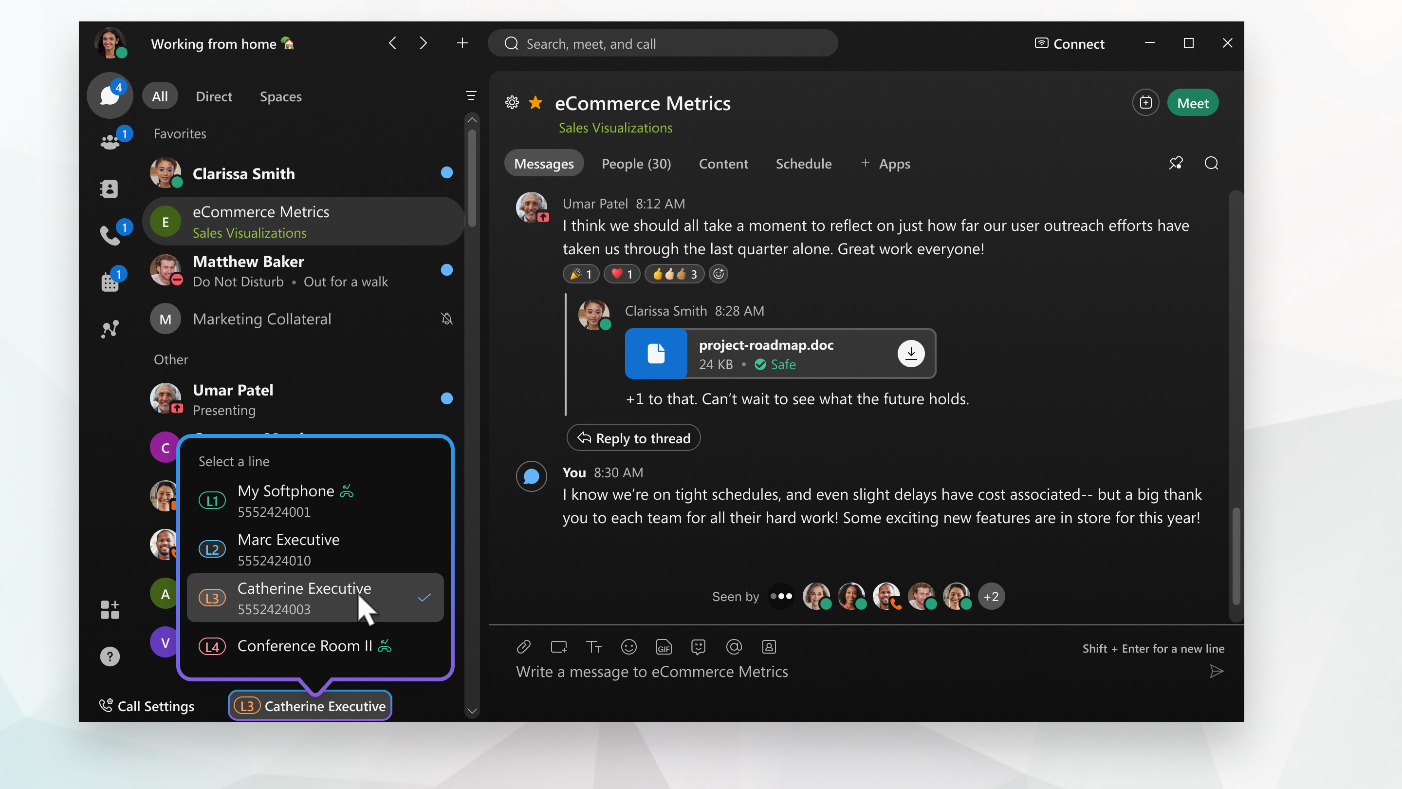
Task: Click the Meet button to start a meeting
Action: click(1193, 102)
